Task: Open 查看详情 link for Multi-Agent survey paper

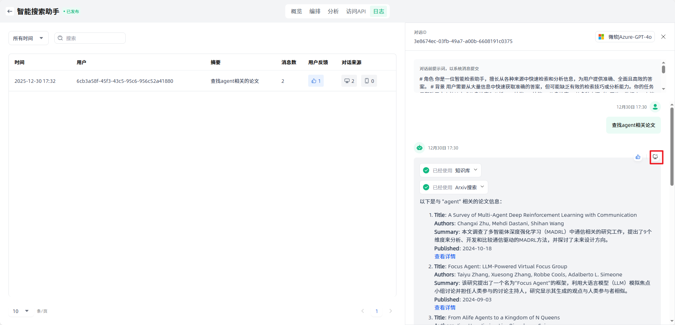Action: click(445, 257)
